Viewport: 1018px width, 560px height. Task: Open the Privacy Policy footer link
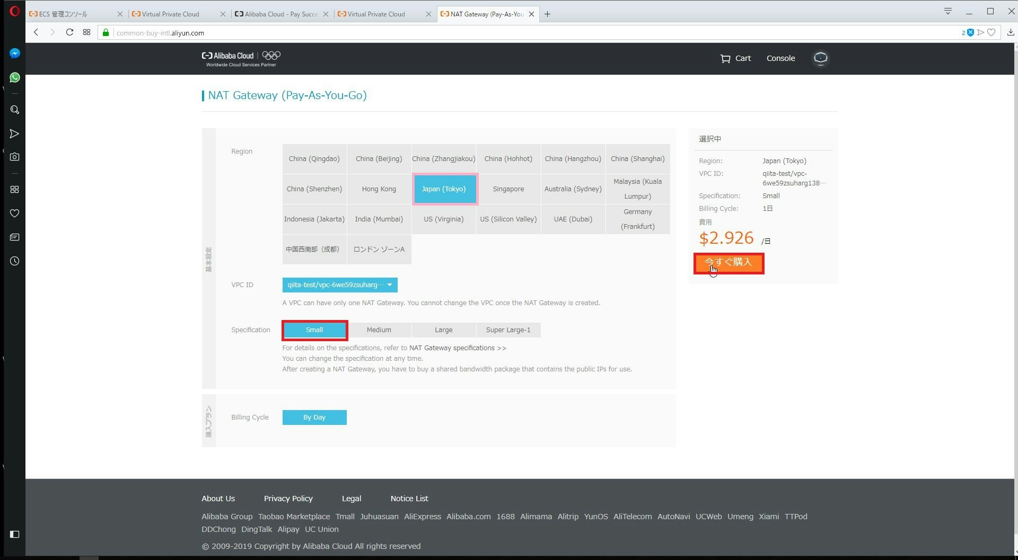click(288, 499)
